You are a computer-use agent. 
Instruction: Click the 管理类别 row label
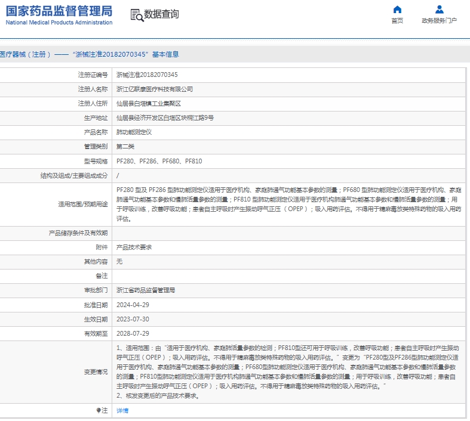point(96,147)
